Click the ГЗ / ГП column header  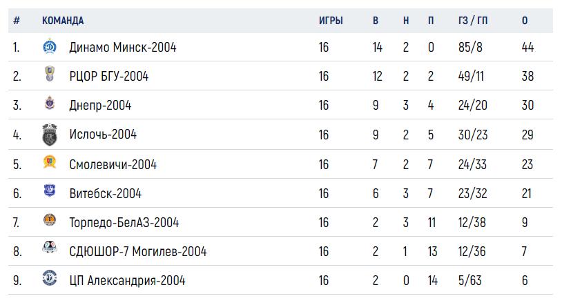pyautogui.click(x=473, y=21)
